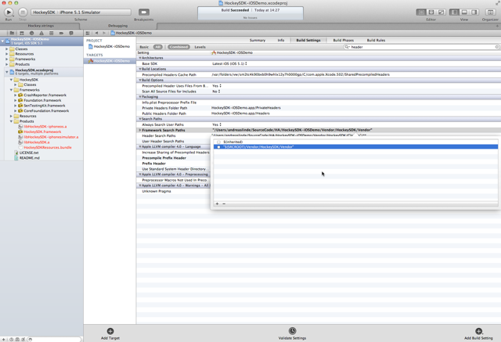This screenshot has width=501, height=342.
Task: Switch to the Summary tab
Action: click(x=257, y=40)
